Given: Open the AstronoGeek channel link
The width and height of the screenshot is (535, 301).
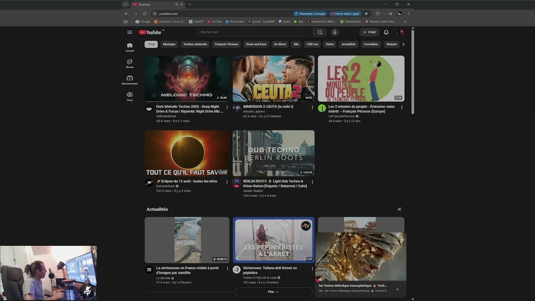Looking at the screenshot, I should pos(166,186).
